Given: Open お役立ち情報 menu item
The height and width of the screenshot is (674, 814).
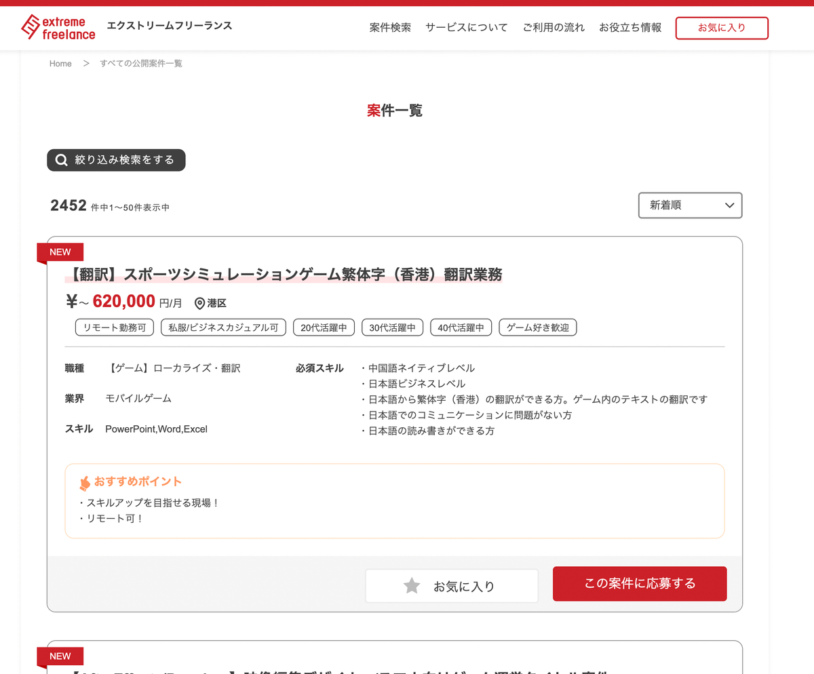Looking at the screenshot, I should tap(630, 28).
